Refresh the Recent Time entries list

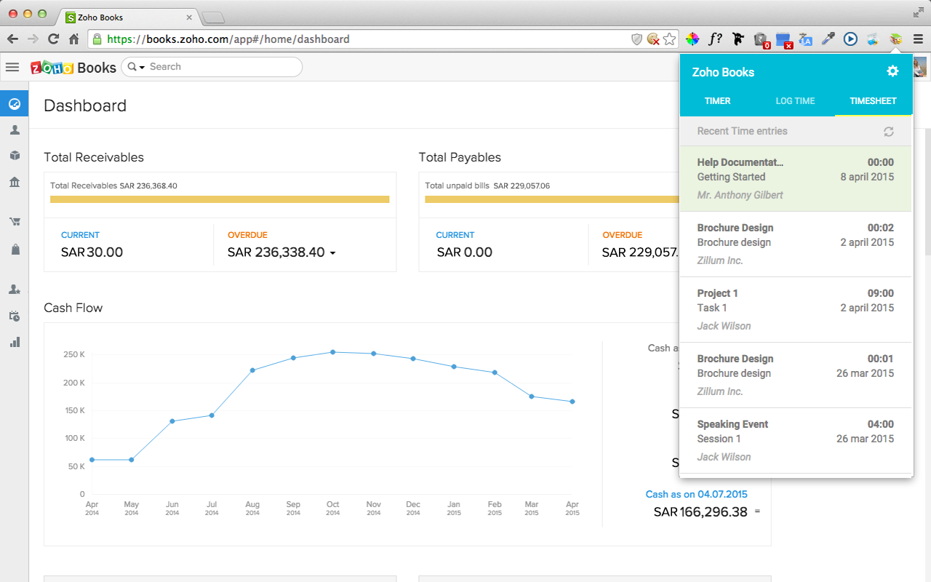pyautogui.click(x=888, y=132)
